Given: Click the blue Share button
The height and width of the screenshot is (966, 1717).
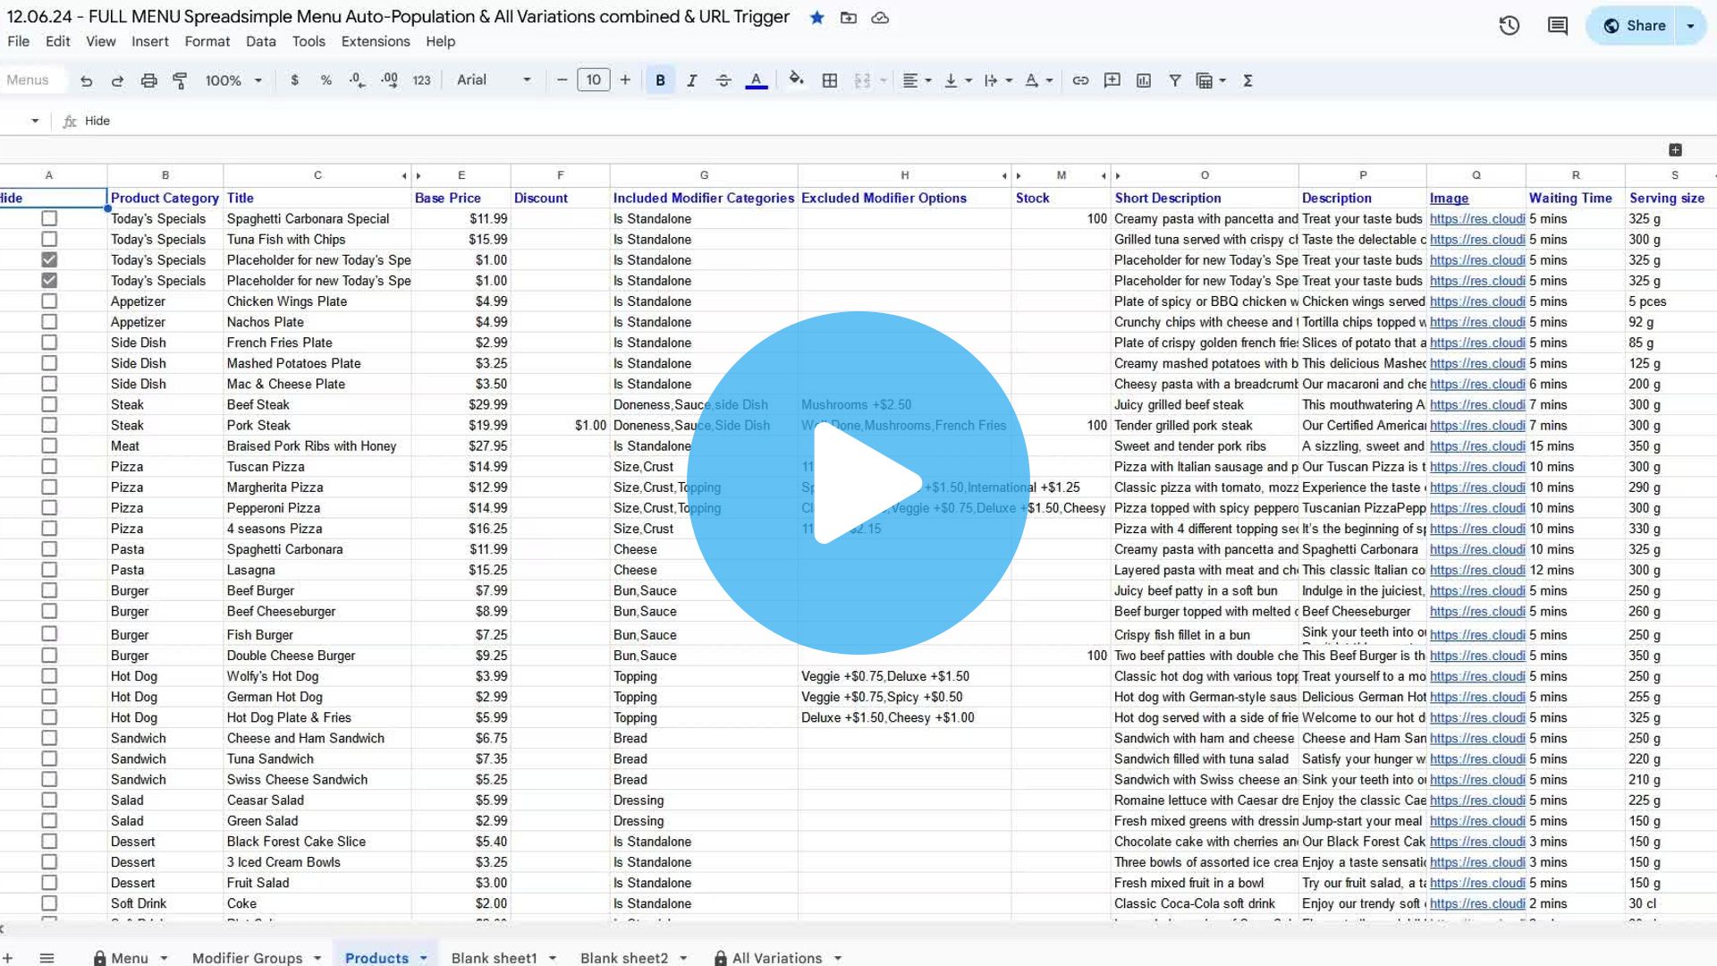Looking at the screenshot, I should click(x=1635, y=26).
